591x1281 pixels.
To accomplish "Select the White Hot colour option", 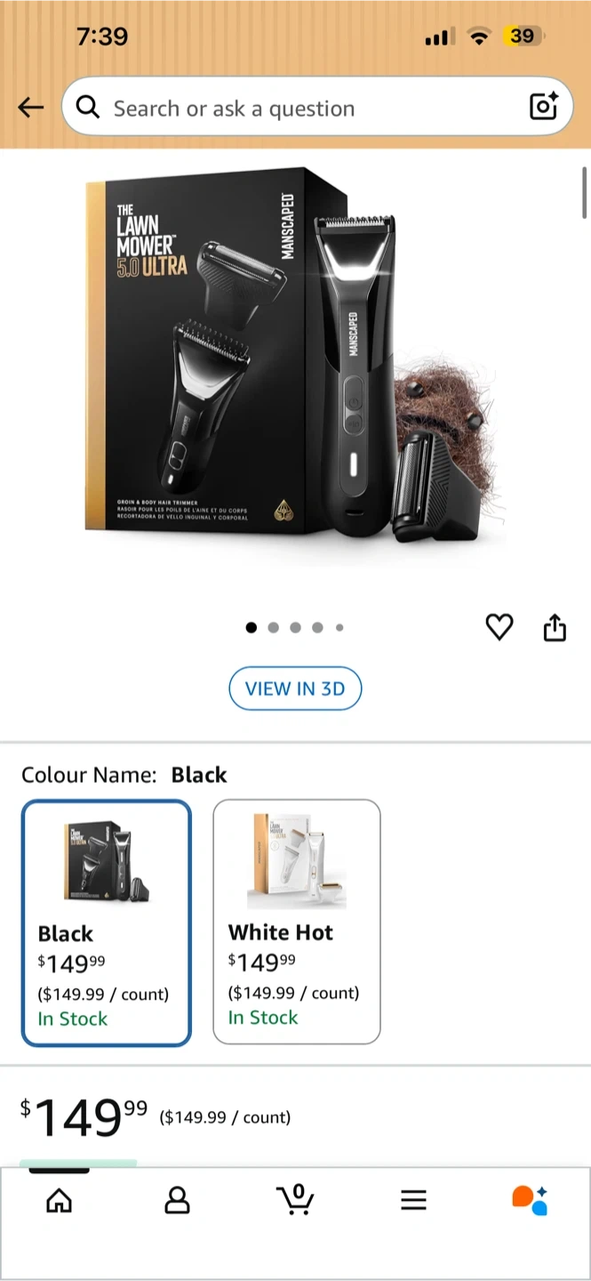I will [297, 922].
